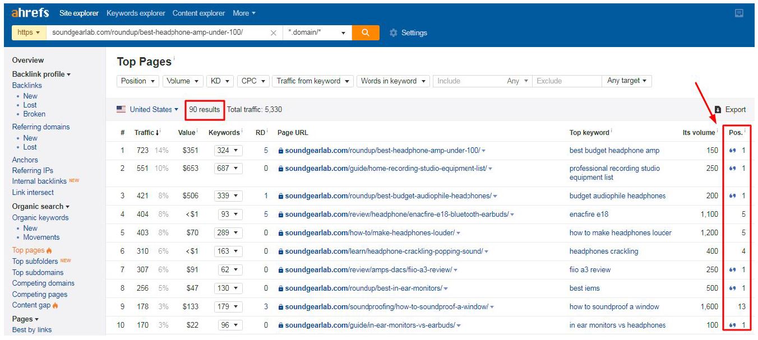
Task: Open Content gap in the sidebar
Action: coord(31,305)
